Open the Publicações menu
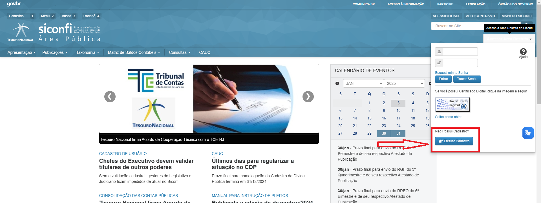Image resolution: width=541 pixels, height=224 pixels. click(55, 52)
